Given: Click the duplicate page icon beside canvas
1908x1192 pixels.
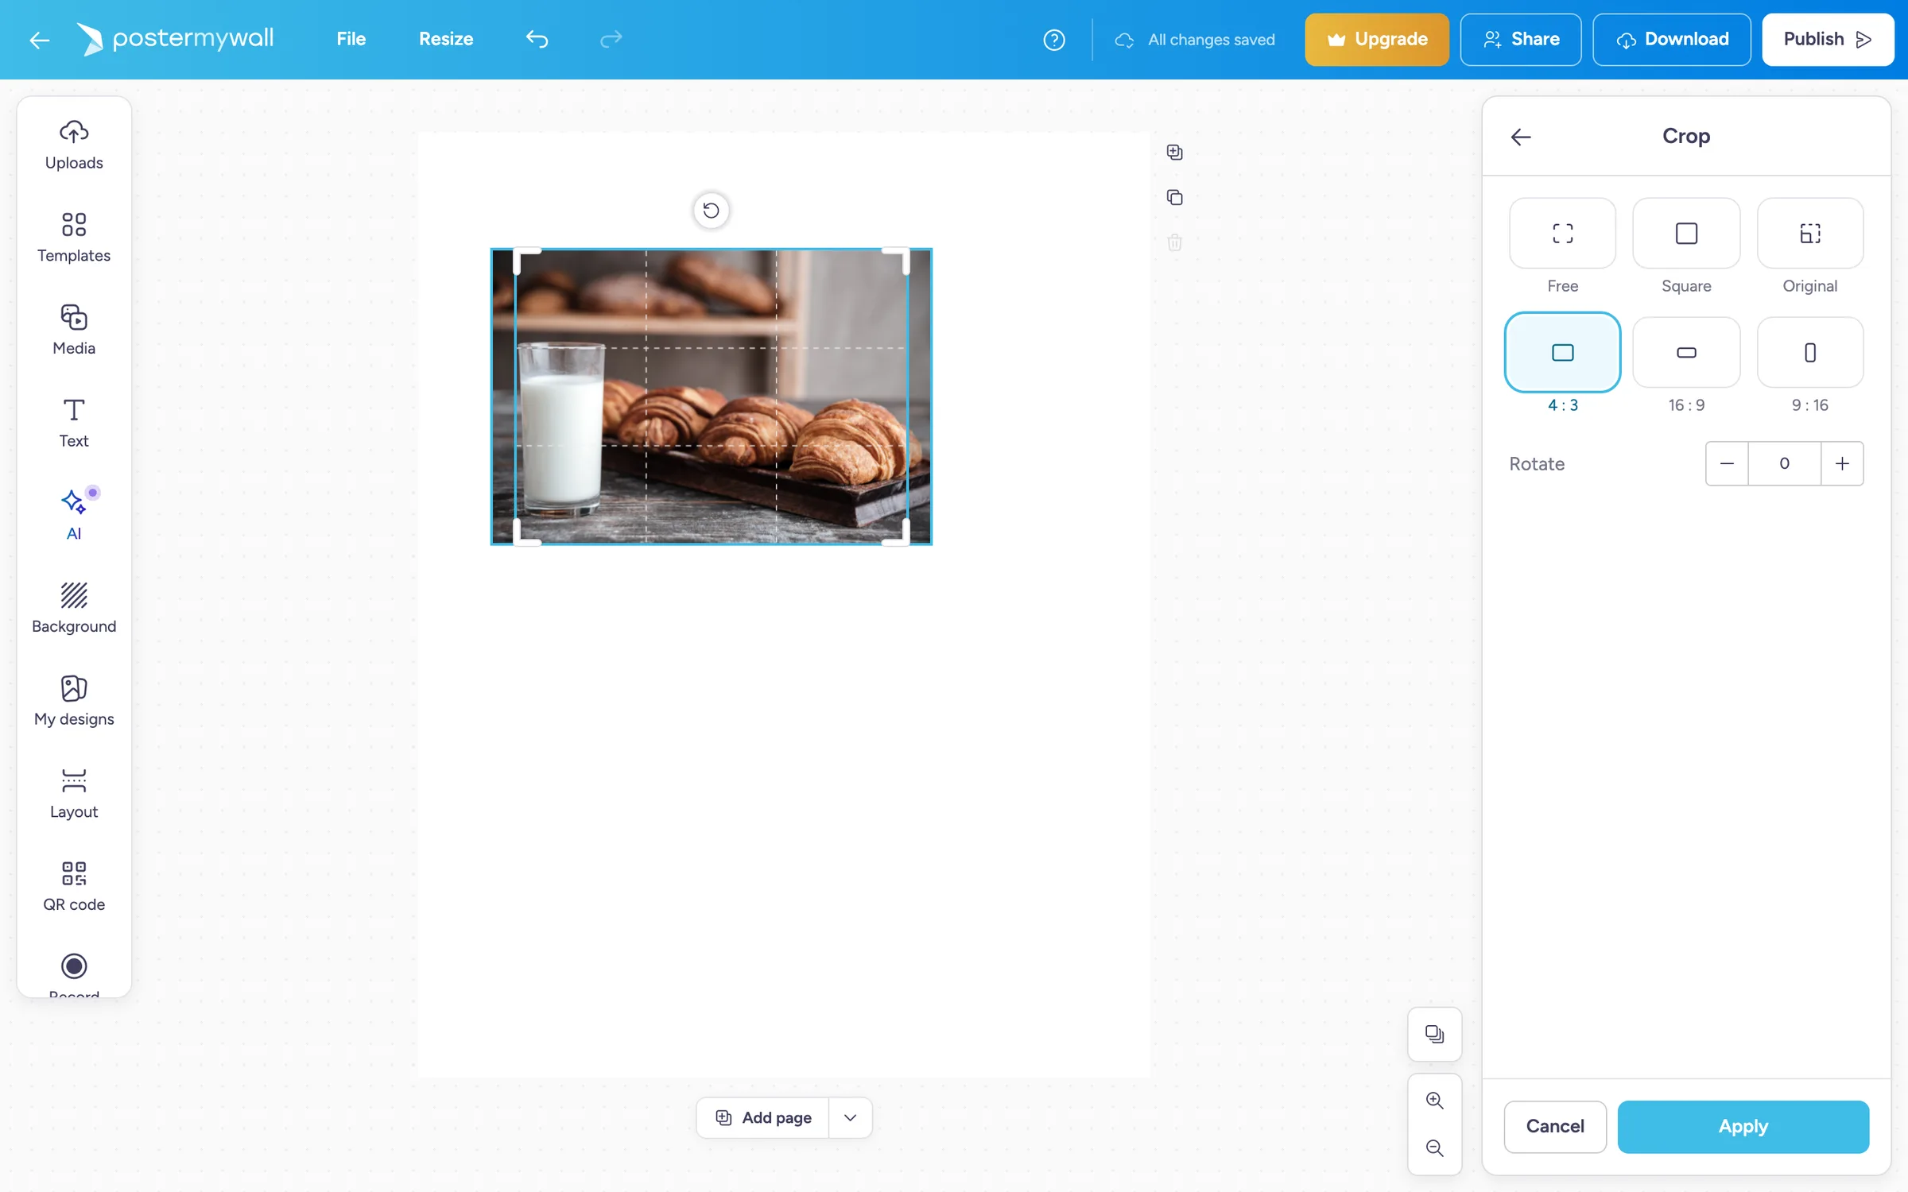Looking at the screenshot, I should pos(1174,197).
